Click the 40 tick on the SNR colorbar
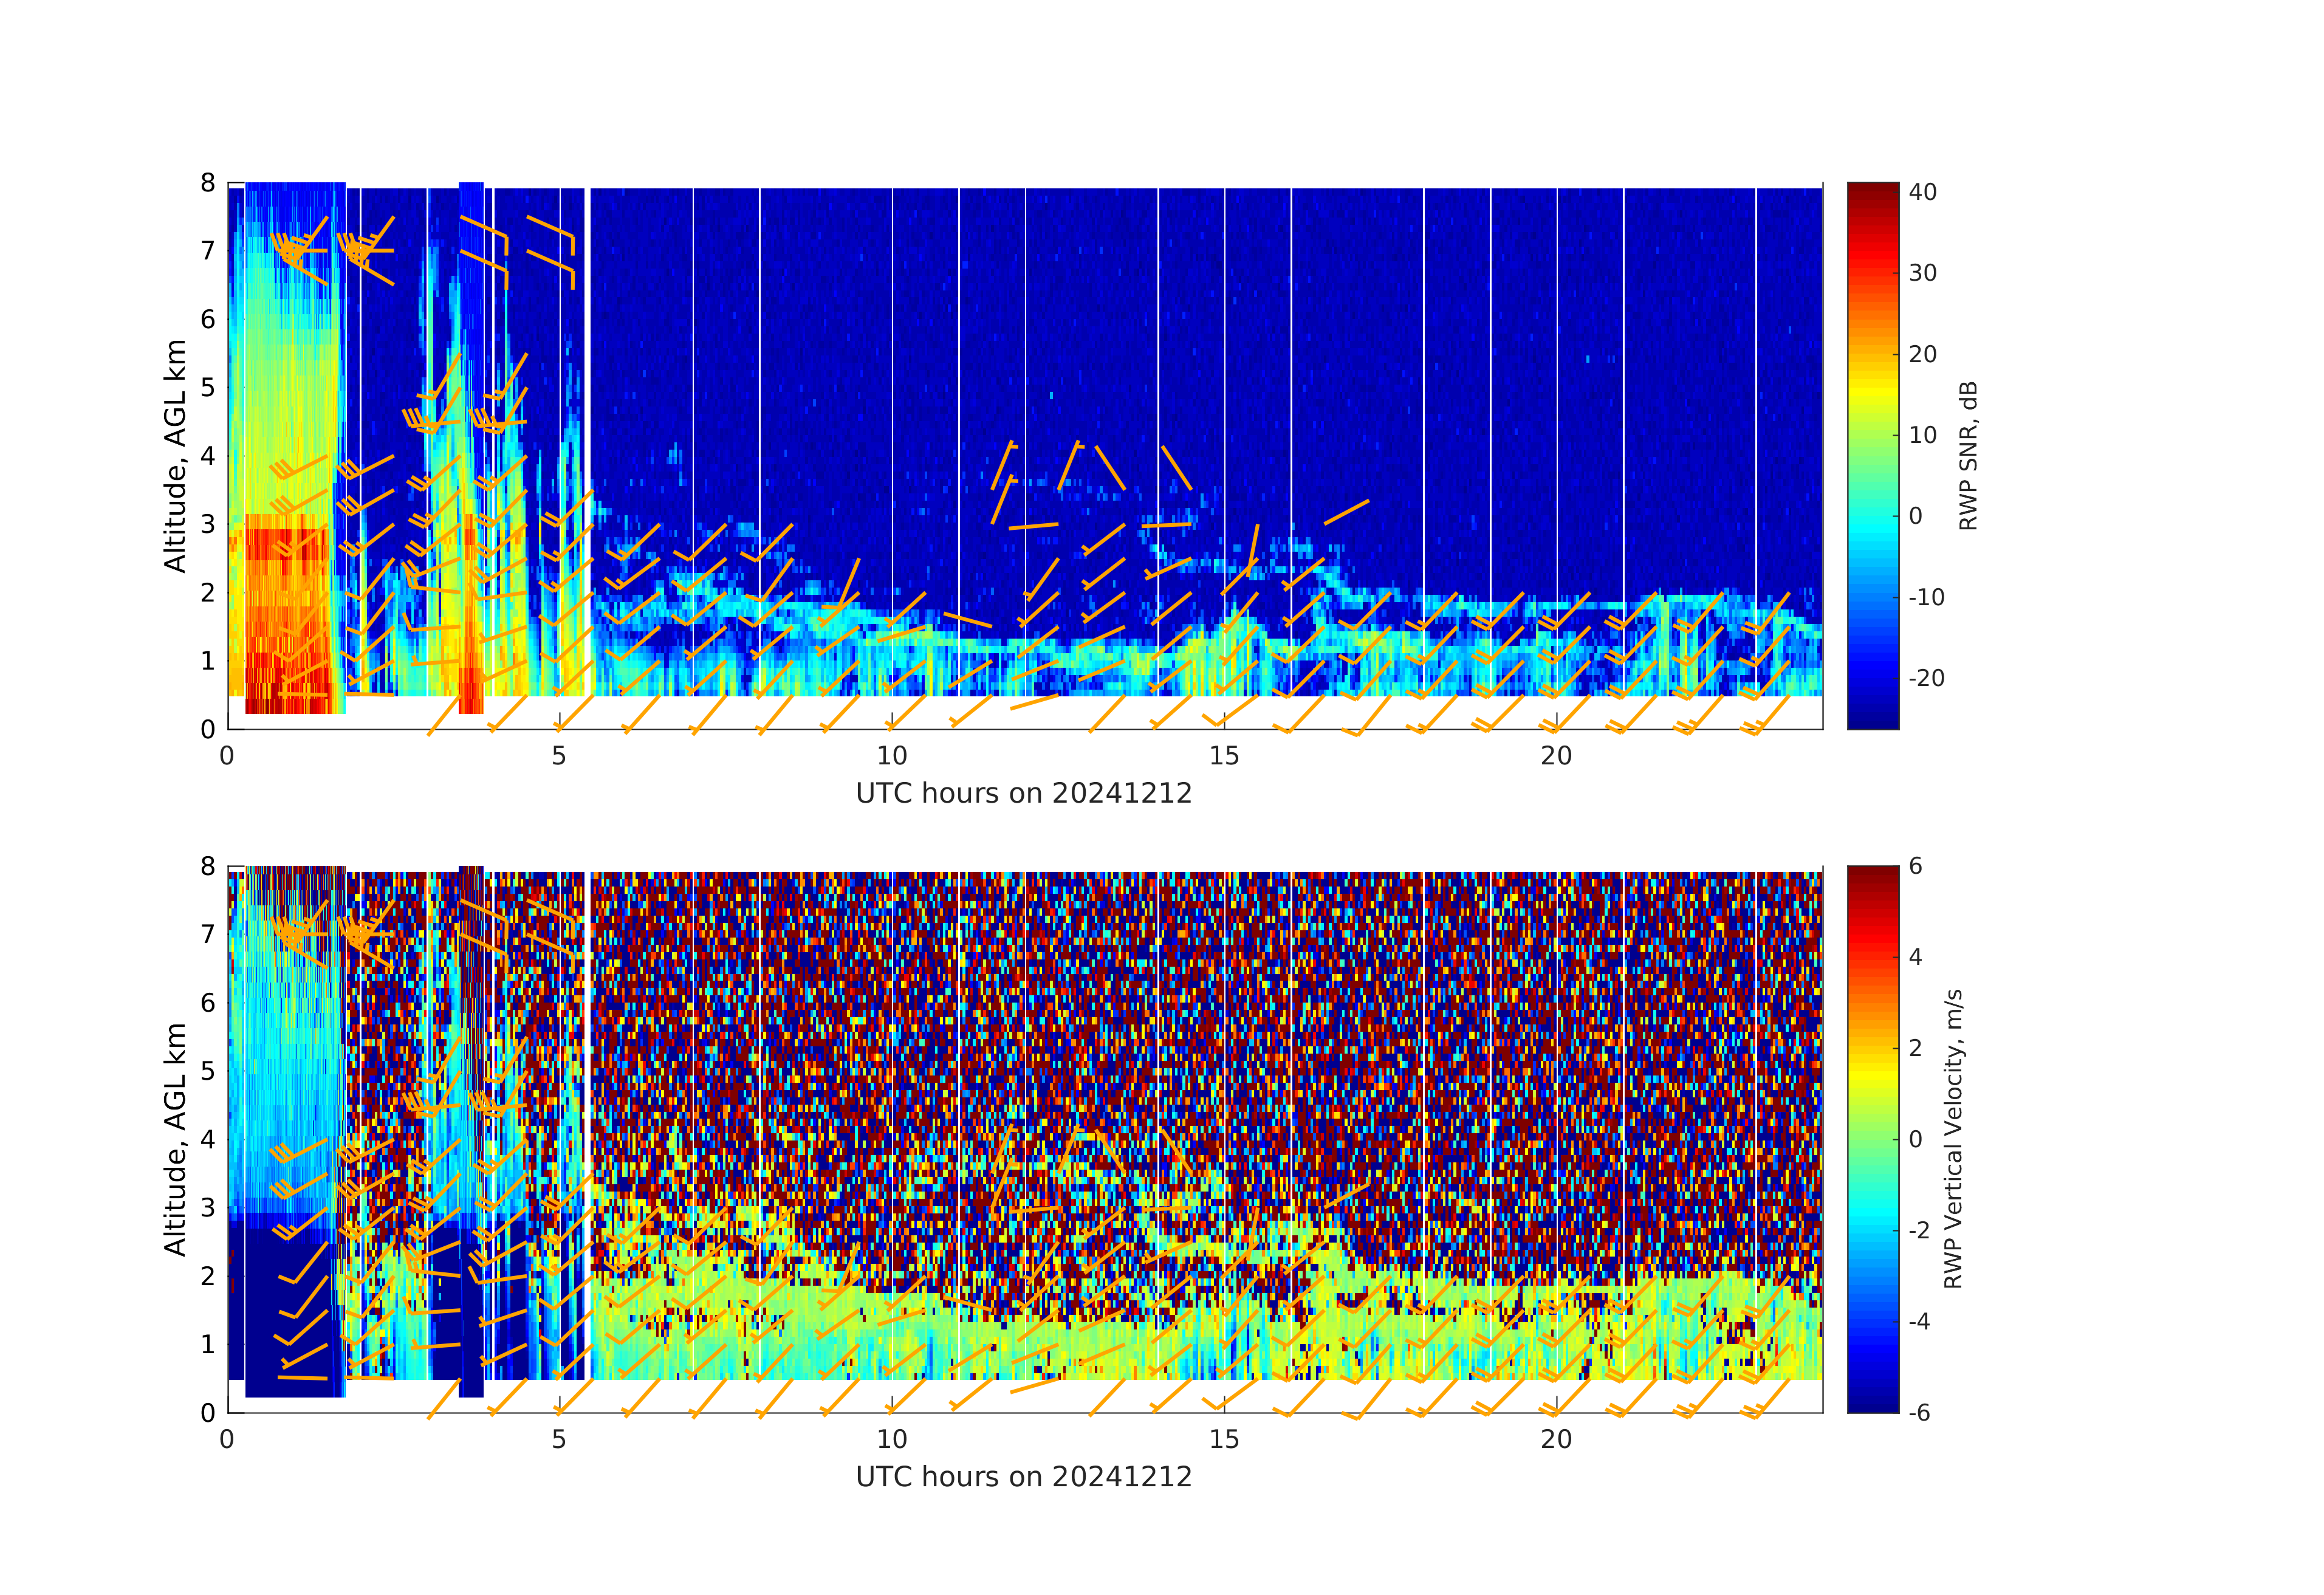The height and width of the screenshot is (1595, 2324). coord(1922,192)
